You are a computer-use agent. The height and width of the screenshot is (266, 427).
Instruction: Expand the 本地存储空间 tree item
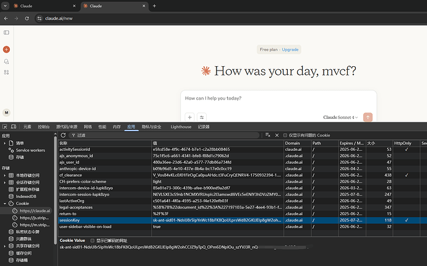click(x=4, y=175)
